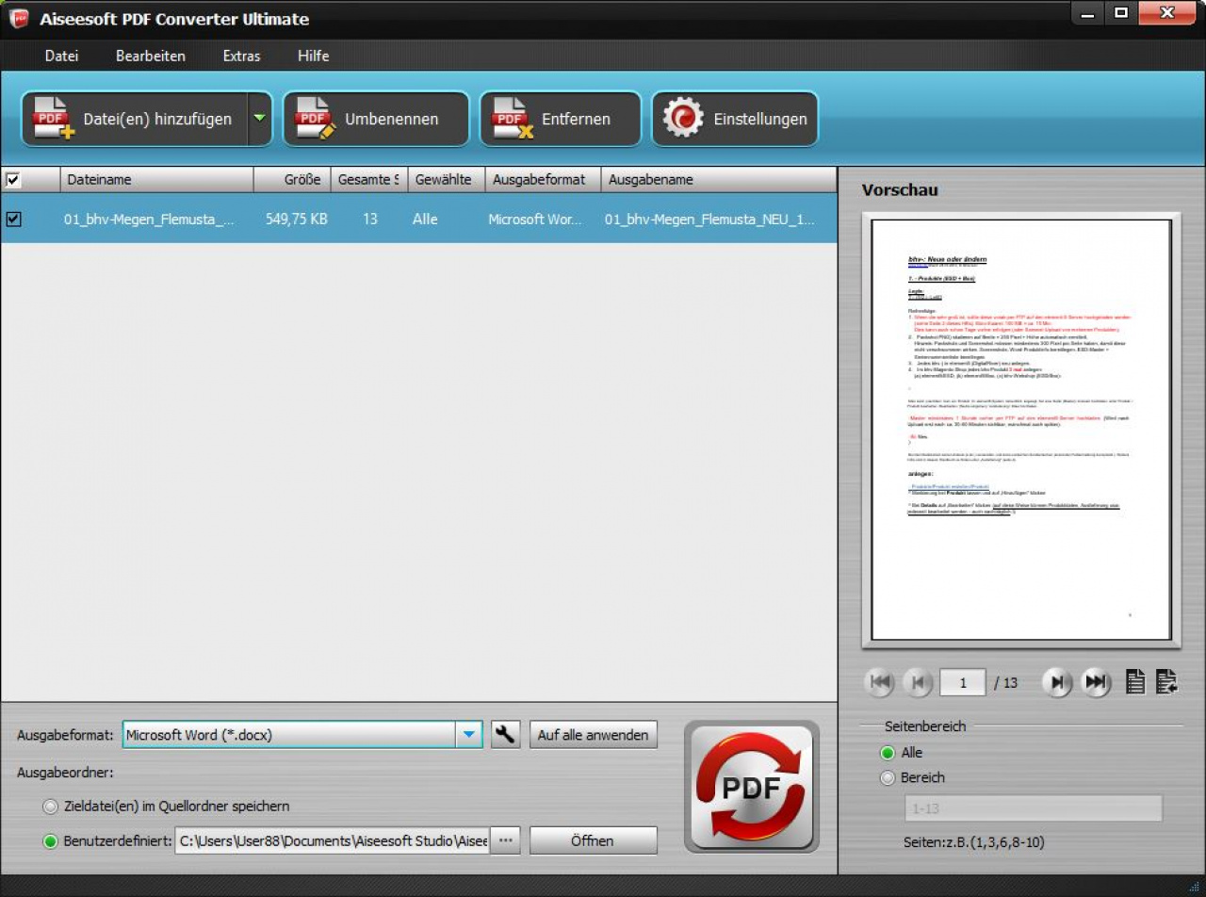Click the Aiseesoft app logo icon

tap(18, 17)
